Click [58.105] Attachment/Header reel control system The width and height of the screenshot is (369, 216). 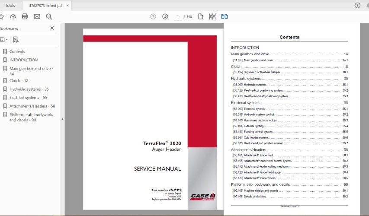click(x=290, y=161)
